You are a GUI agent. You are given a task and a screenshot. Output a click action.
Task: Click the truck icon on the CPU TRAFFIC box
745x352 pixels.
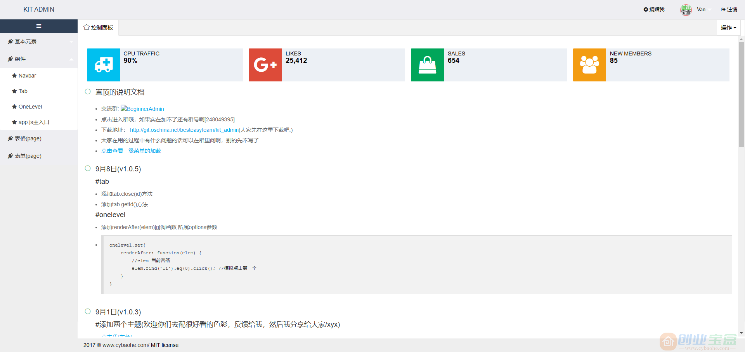tap(103, 65)
